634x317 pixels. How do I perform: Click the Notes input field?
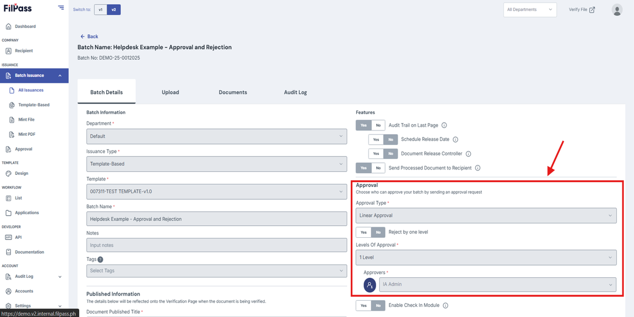pos(217,245)
